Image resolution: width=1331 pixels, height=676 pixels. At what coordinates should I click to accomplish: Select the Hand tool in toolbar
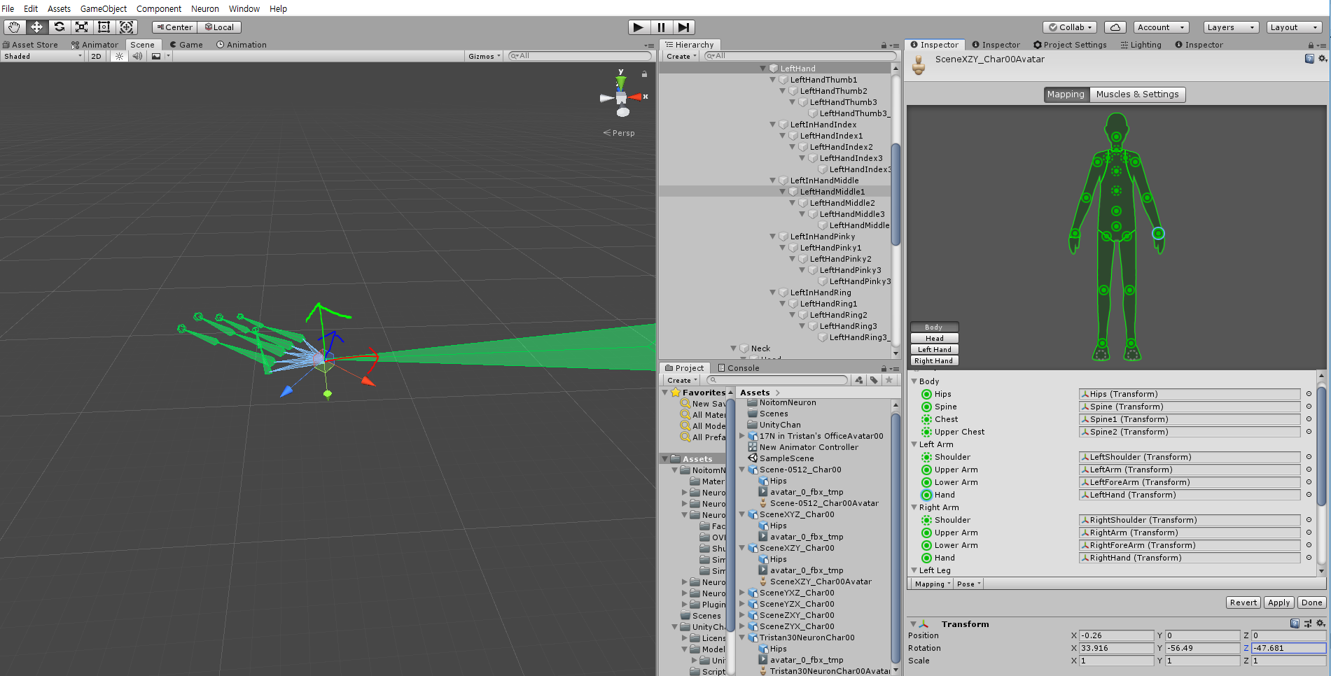14,27
